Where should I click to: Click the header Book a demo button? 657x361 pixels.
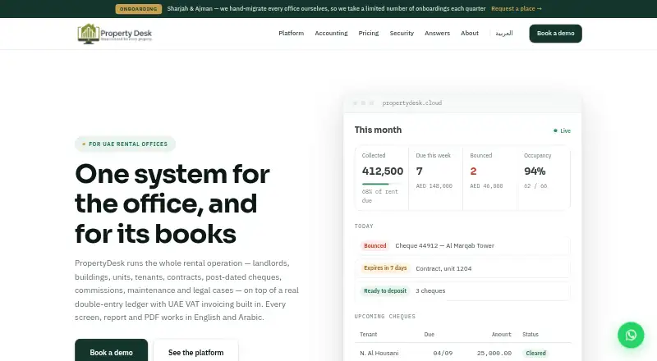click(556, 33)
